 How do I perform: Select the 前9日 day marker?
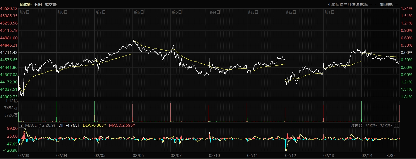click(x=24, y=12)
